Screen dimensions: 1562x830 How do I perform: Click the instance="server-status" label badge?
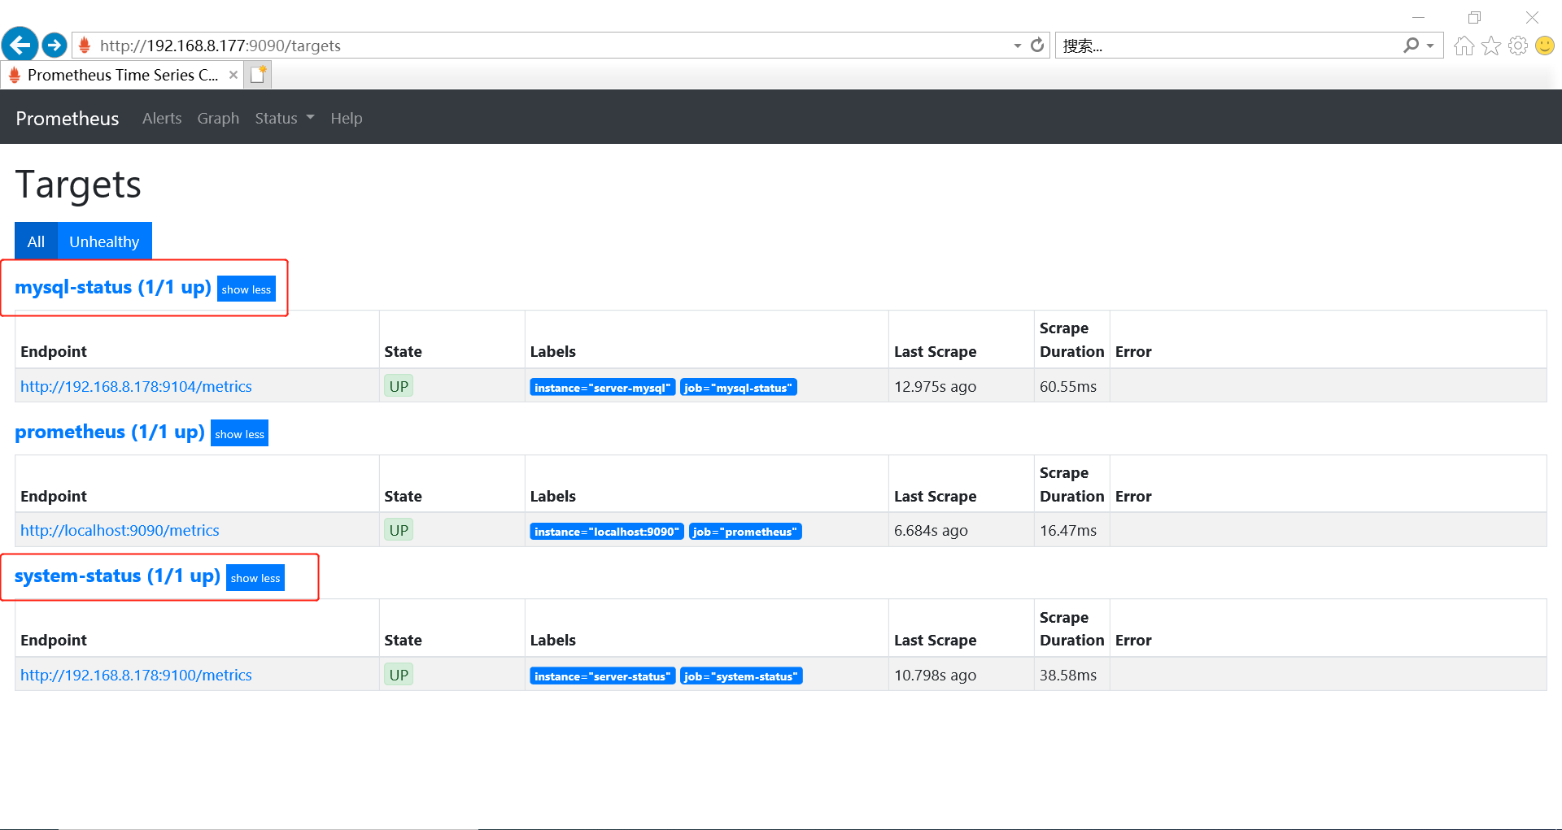point(603,676)
